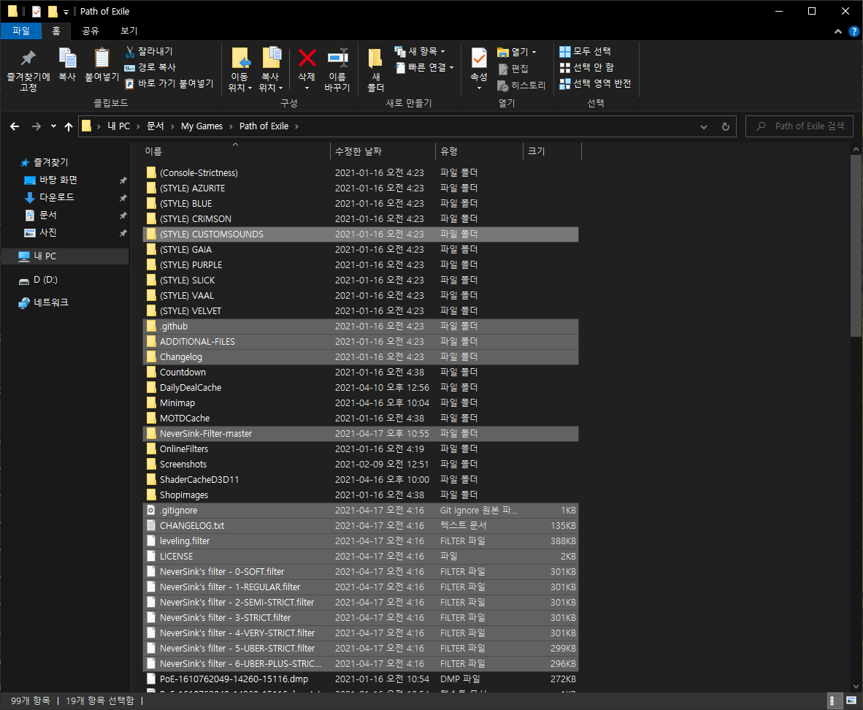Sort by 이름 (Name) column header
Screen dimensions: 863x710
click(x=236, y=151)
